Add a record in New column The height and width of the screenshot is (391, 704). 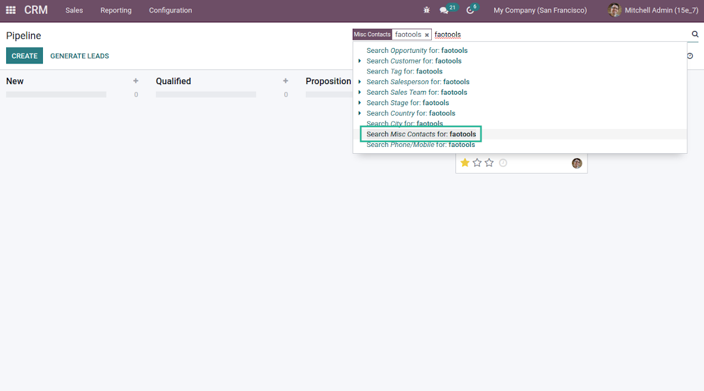point(136,81)
